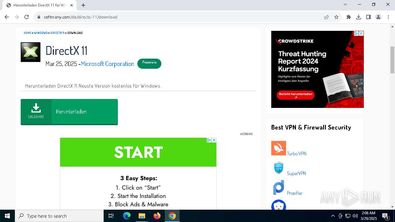Click Bericht herunterladen in CrowdStrike ad
This screenshot has height=222, width=395.
pyautogui.click(x=296, y=95)
